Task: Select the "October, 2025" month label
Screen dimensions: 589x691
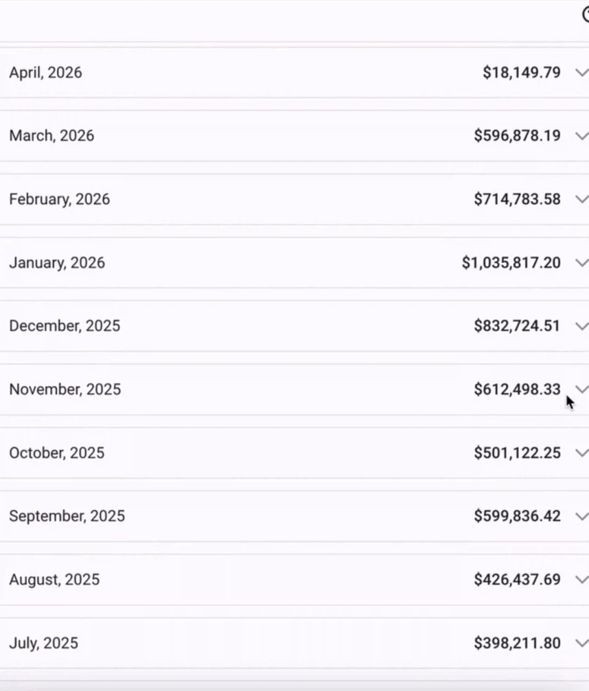Action: (x=57, y=453)
